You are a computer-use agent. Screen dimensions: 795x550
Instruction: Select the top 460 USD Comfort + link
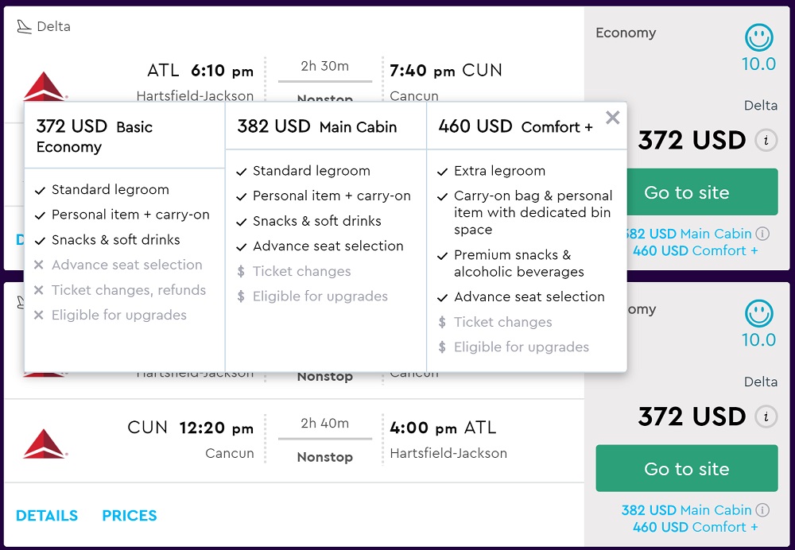click(695, 251)
